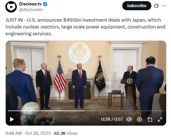Click the blue verified badge icon

[45, 4]
